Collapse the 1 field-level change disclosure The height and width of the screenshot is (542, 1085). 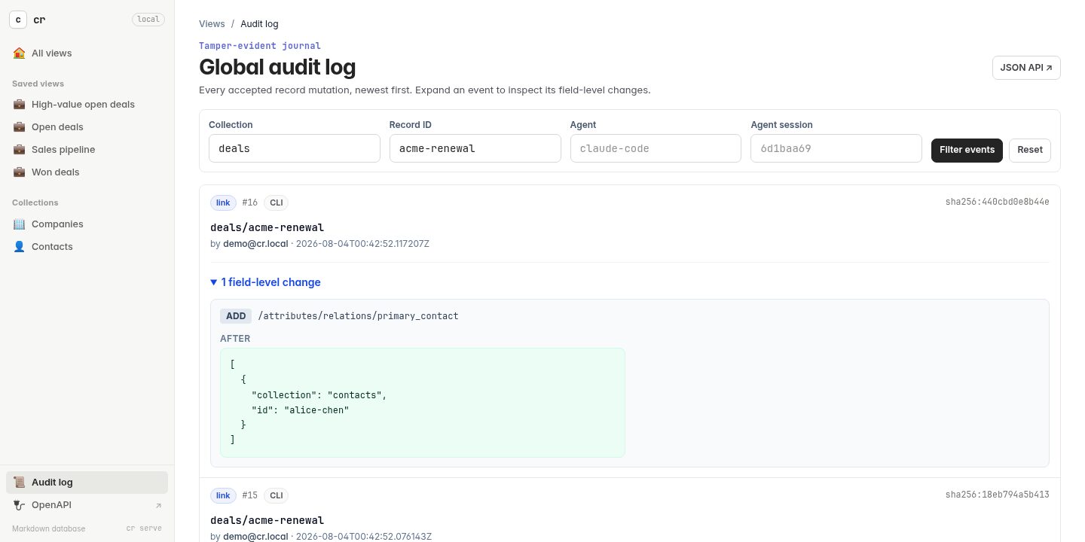click(x=266, y=282)
